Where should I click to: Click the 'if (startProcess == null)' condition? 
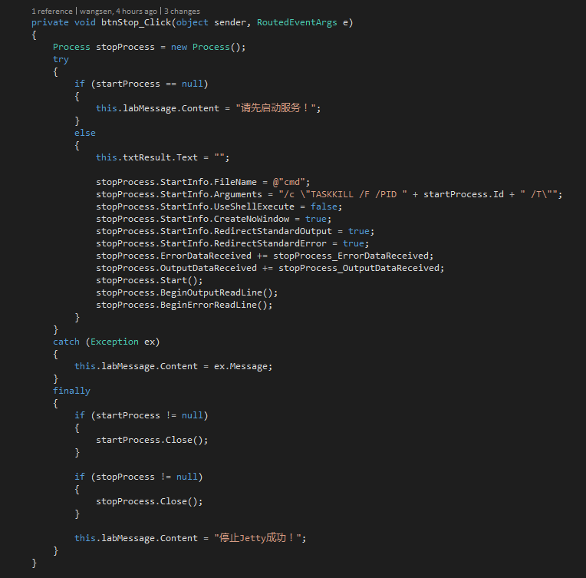[141, 84]
